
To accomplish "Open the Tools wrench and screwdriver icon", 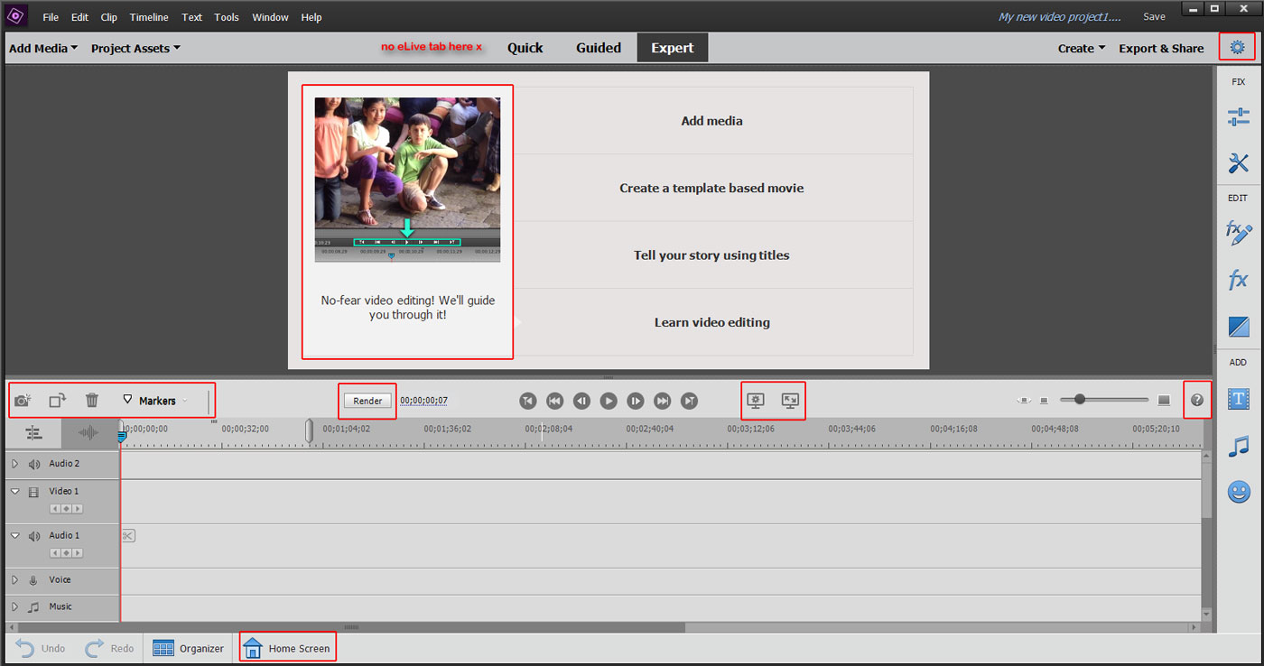I will pos(1238,163).
